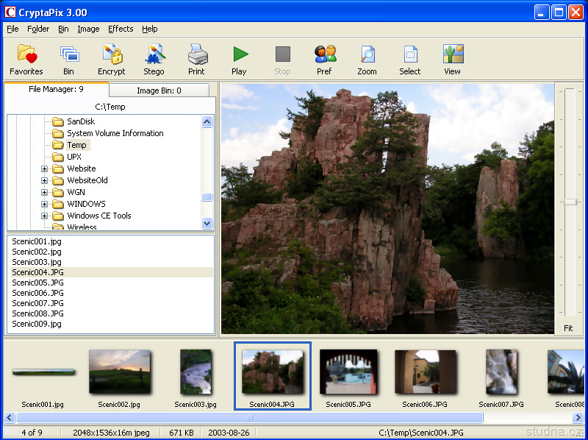This screenshot has height=440, width=588.
Task: Click the Select toolbar icon
Action: point(409,59)
